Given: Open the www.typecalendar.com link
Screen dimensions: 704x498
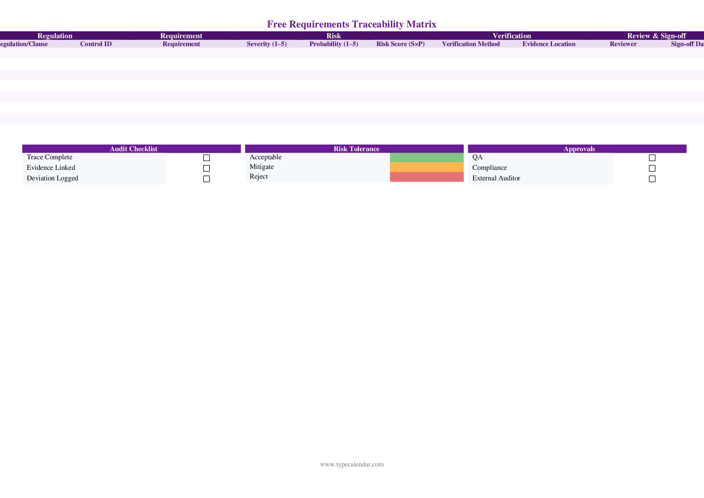Looking at the screenshot, I should point(352,464).
